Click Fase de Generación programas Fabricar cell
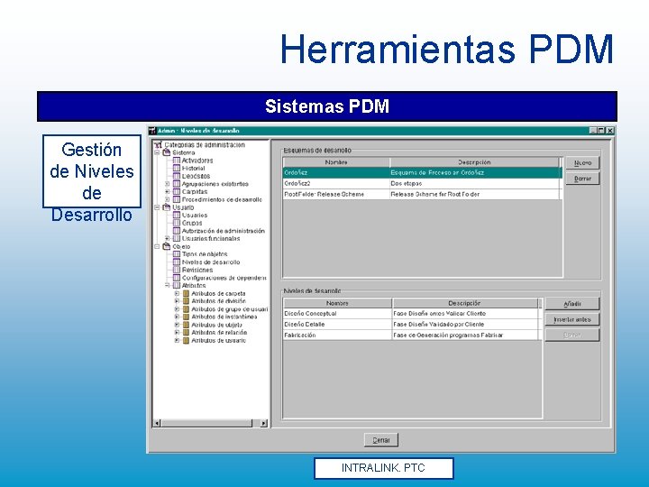Viewport: 649px width, 487px height. click(467, 335)
